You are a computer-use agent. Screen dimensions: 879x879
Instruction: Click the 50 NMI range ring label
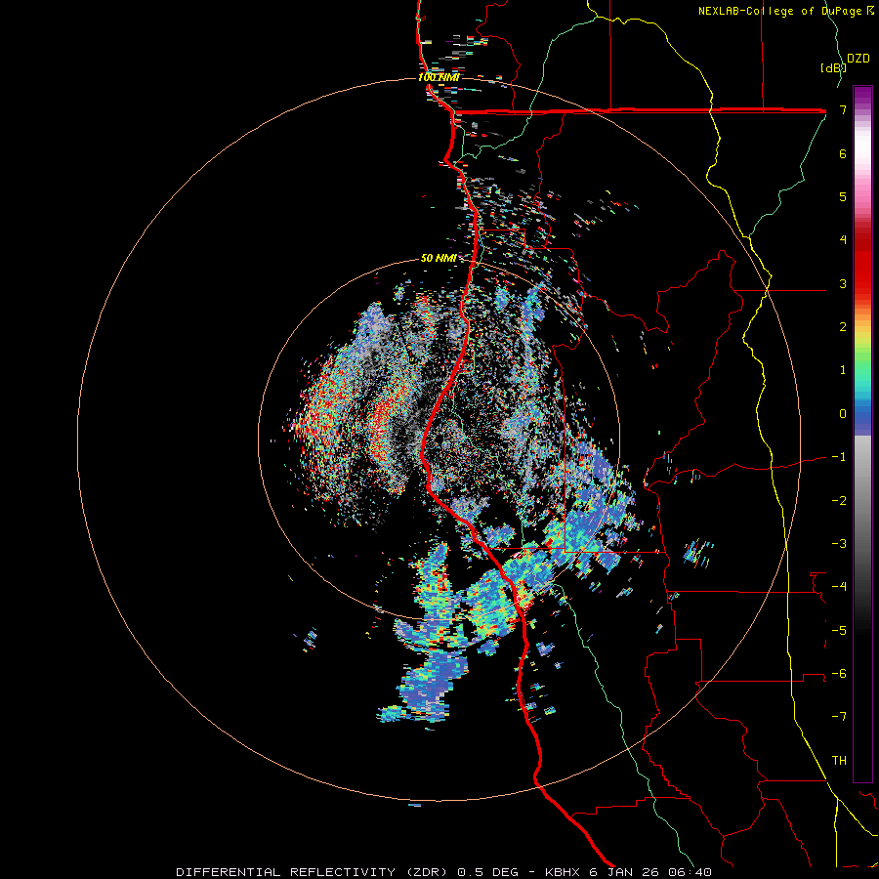(439, 258)
